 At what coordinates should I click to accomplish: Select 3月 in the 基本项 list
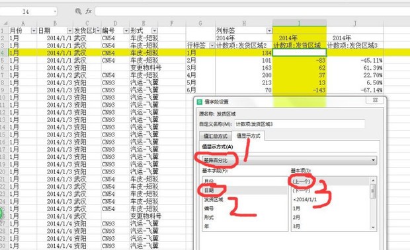tap(331, 226)
